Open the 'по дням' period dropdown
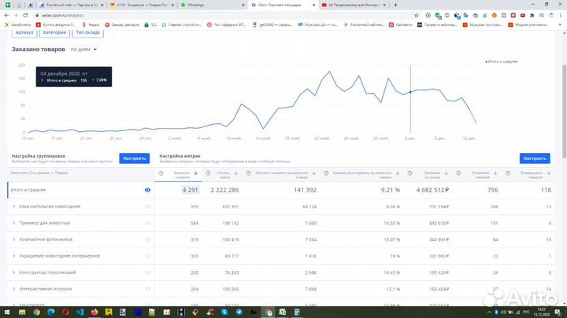 pos(83,49)
